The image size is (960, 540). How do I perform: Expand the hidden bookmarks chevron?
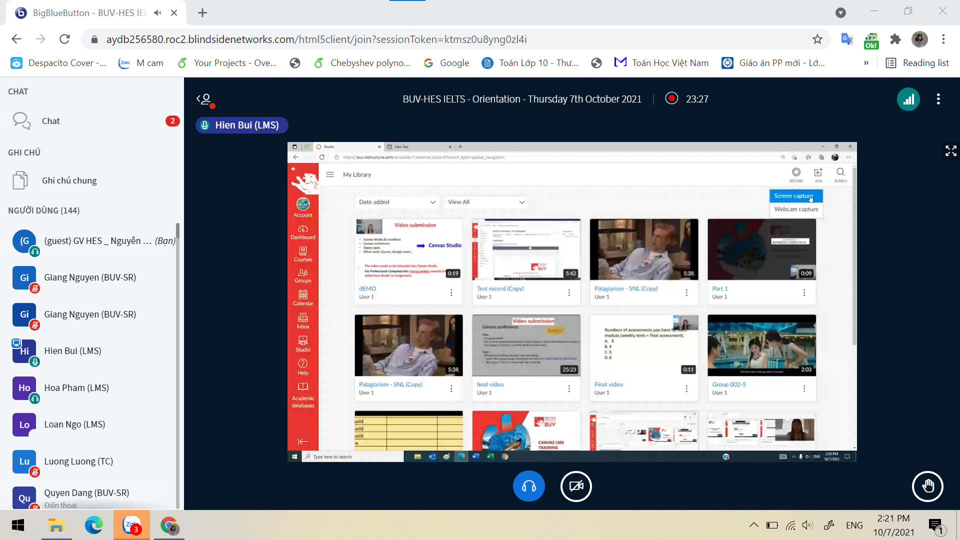pyautogui.click(x=866, y=63)
